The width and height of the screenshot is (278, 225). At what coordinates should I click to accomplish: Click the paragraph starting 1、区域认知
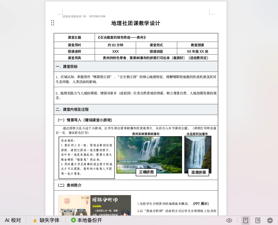[x=136, y=79]
